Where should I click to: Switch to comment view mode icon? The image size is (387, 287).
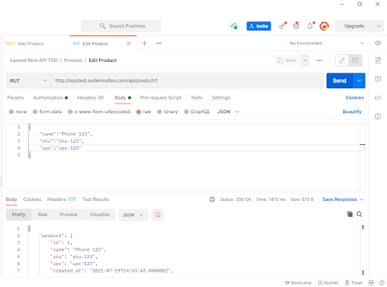355,60
